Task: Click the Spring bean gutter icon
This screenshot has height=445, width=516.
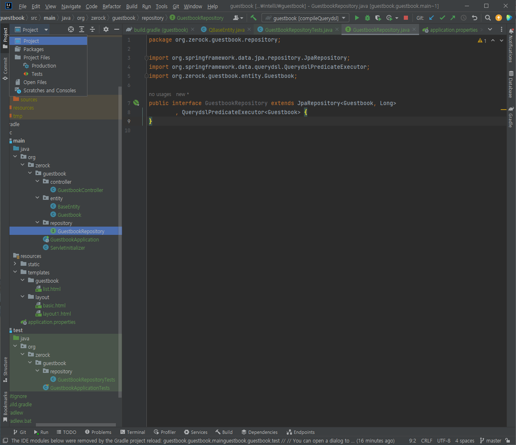Action: 136,103
